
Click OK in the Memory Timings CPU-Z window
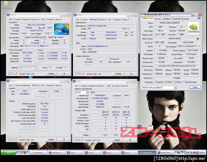pos(64,140)
